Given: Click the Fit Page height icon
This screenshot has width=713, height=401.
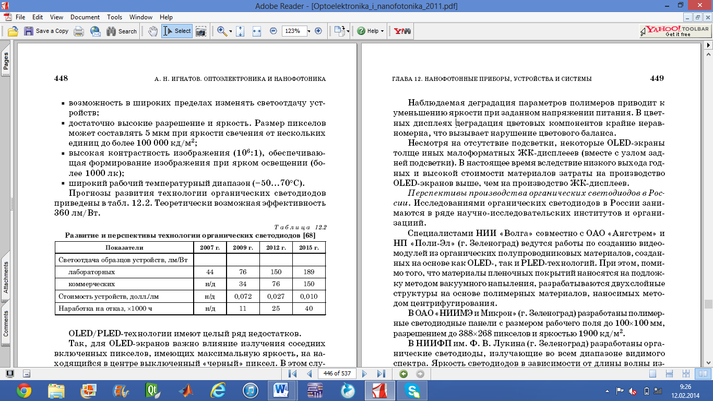Looking at the screenshot, I should tap(240, 31).
